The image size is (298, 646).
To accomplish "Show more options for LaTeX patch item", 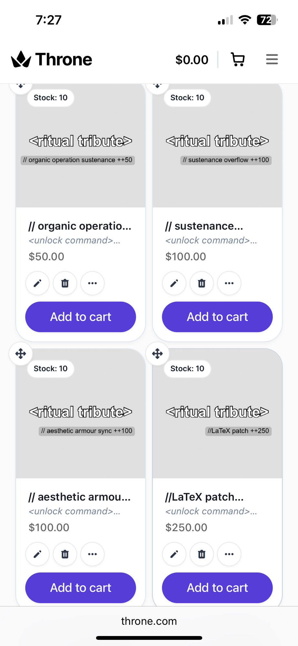I will 229,554.
